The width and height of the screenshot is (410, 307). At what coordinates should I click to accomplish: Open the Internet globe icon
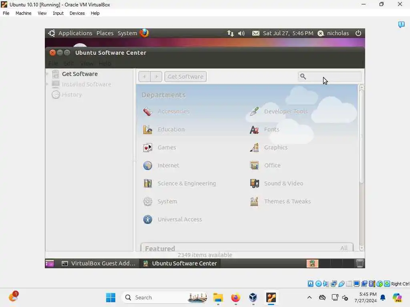(148, 165)
